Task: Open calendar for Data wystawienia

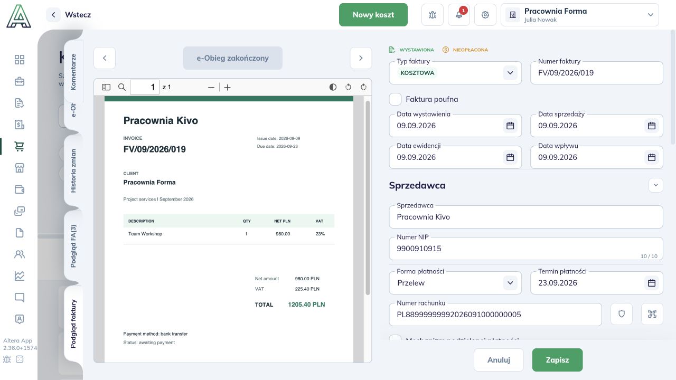Action: (510, 126)
